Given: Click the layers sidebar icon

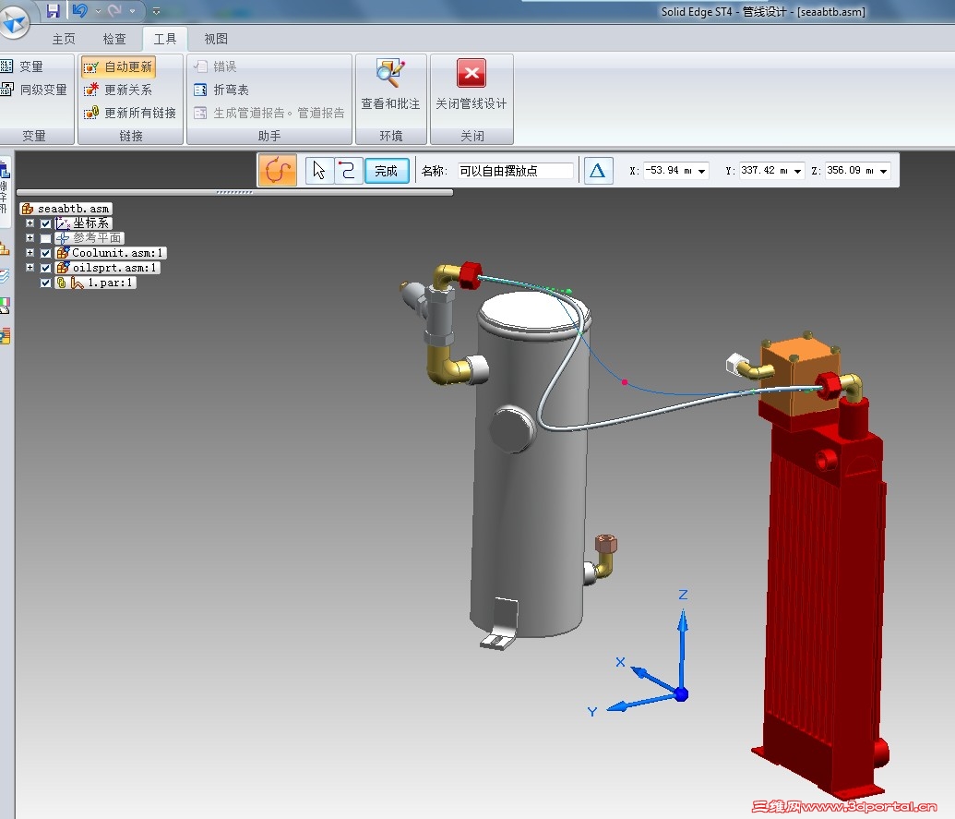Looking at the screenshot, I should point(5,277).
